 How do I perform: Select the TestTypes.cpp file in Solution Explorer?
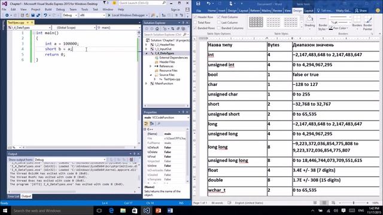click(172, 79)
